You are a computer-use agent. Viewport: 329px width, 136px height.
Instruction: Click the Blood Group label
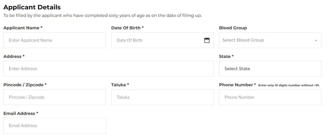tap(233, 28)
